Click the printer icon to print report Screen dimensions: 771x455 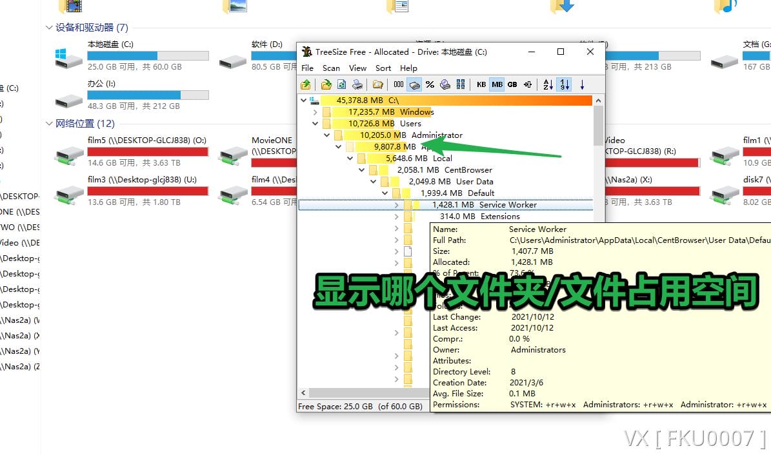pos(357,84)
